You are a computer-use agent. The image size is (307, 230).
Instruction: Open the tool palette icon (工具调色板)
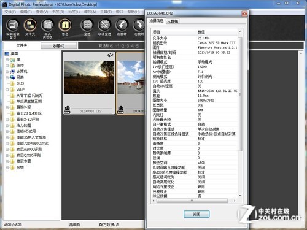[47, 25]
